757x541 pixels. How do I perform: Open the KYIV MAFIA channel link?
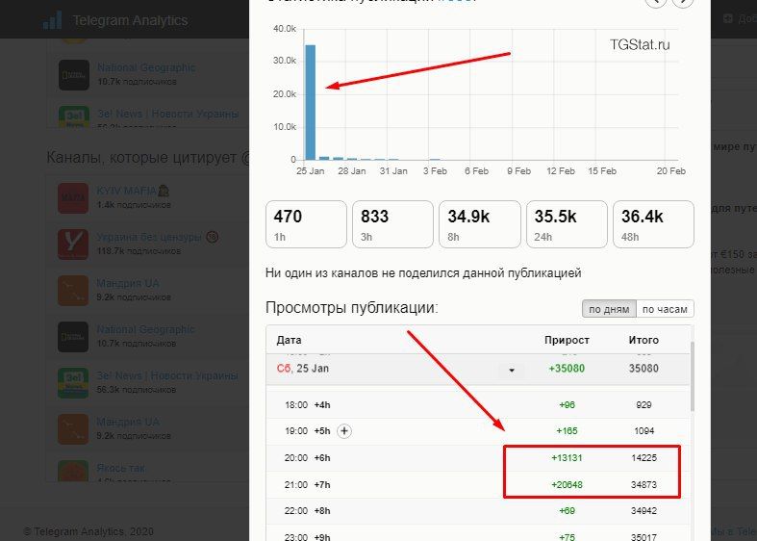(x=133, y=192)
